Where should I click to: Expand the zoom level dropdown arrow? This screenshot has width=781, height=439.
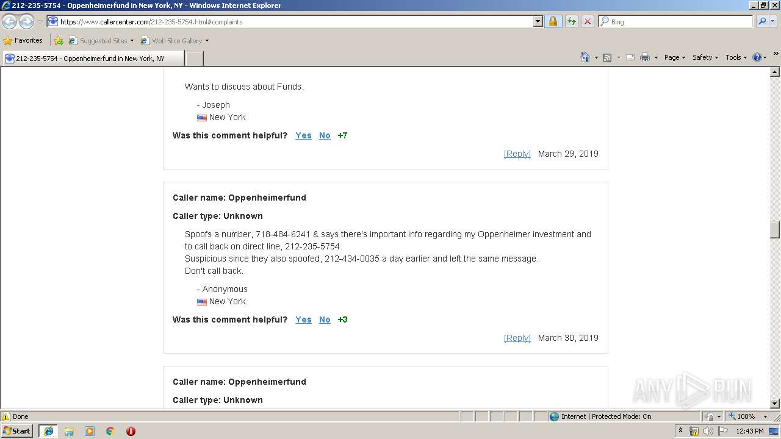coord(765,416)
